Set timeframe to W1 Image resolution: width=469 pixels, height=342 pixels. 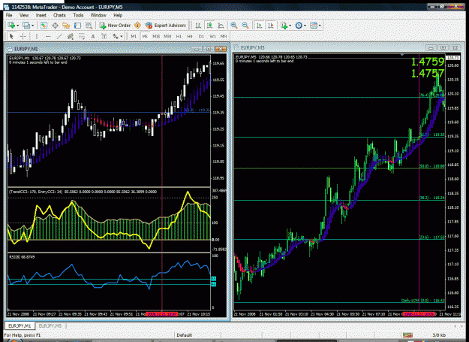pos(212,36)
